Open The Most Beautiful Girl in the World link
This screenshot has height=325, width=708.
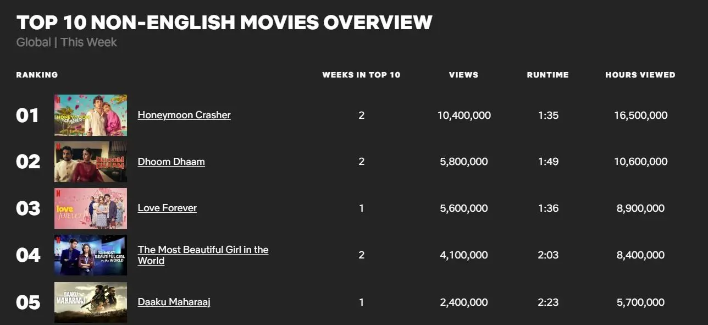[x=203, y=255]
